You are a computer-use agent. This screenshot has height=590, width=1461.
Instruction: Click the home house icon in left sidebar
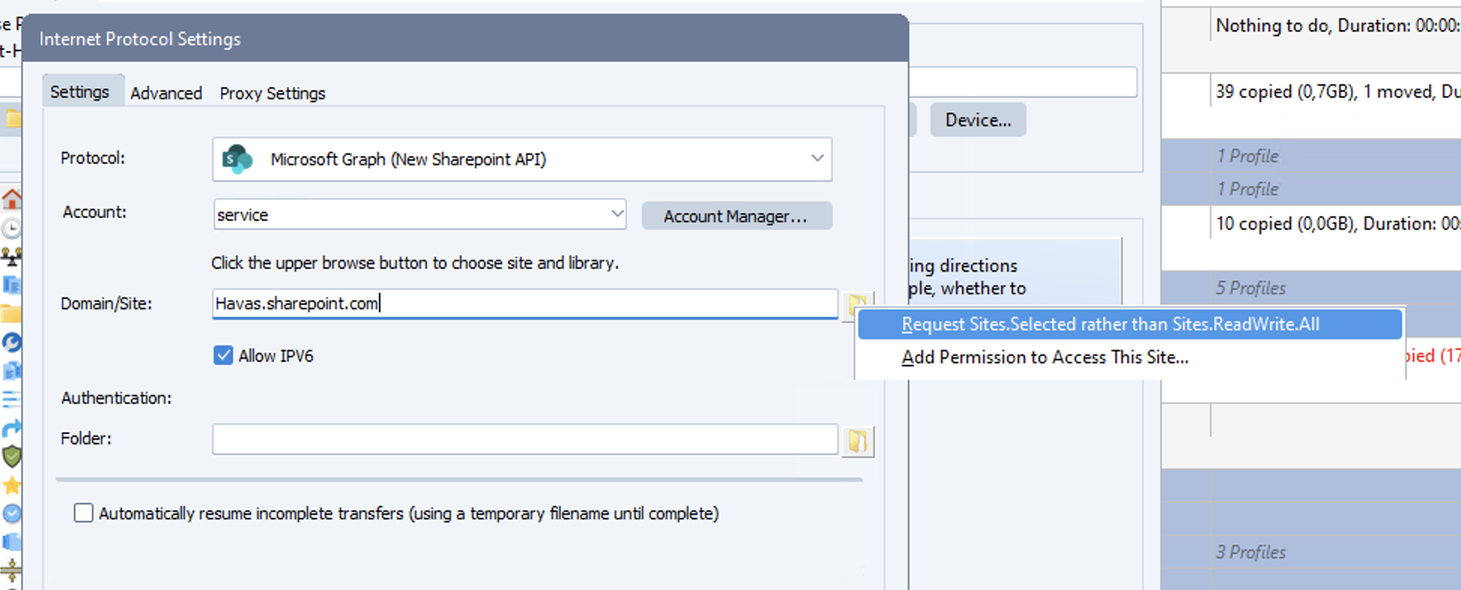(11, 200)
